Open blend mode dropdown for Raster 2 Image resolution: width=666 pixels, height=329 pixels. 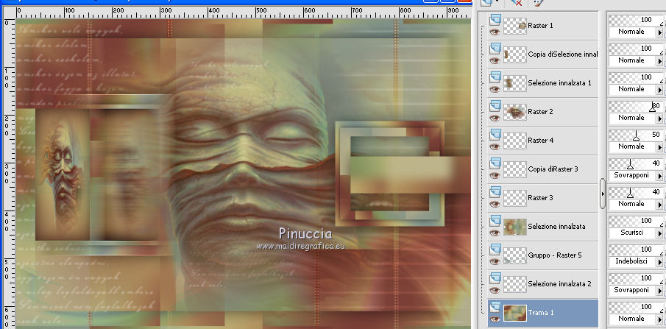(x=659, y=118)
